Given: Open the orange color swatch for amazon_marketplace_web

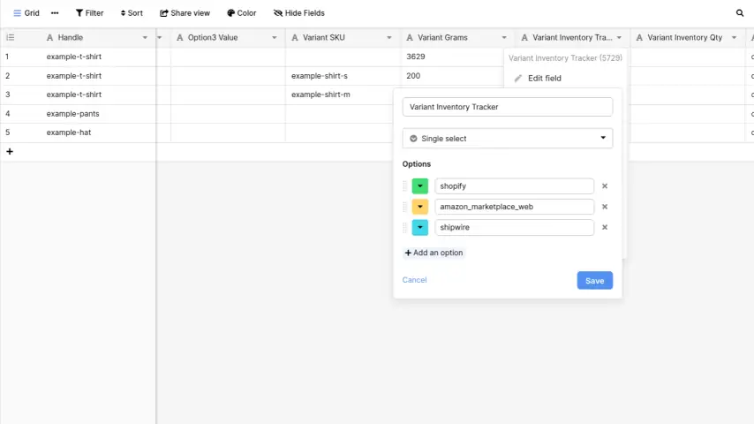Looking at the screenshot, I should point(420,207).
